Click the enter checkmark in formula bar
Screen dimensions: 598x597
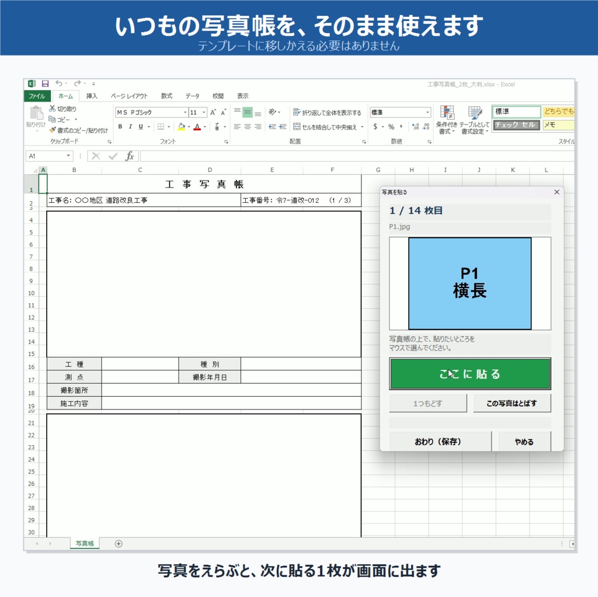[x=113, y=156]
